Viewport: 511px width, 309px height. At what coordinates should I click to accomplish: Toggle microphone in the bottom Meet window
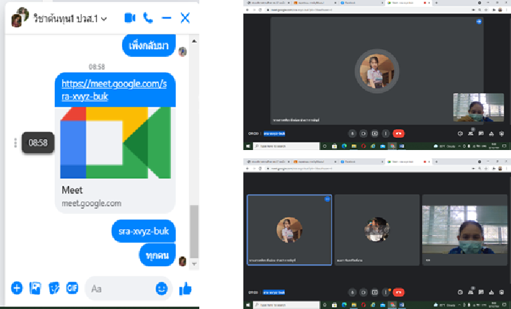[x=352, y=292]
